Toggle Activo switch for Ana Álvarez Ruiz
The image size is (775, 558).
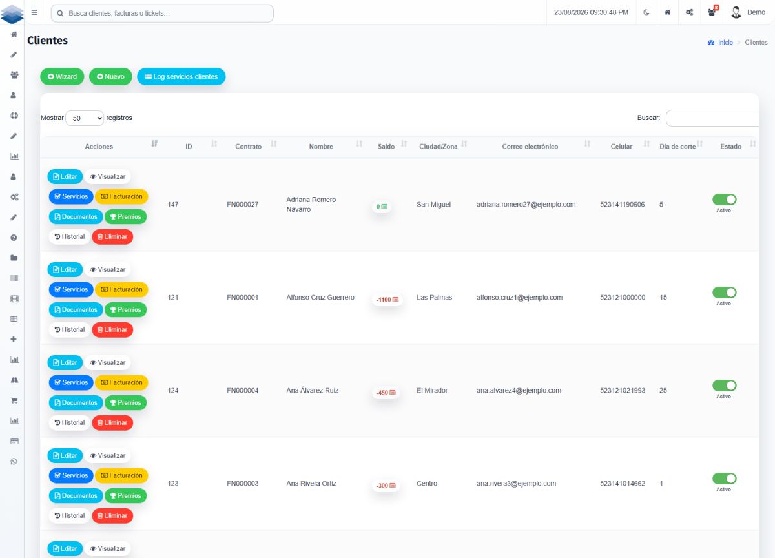(724, 386)
